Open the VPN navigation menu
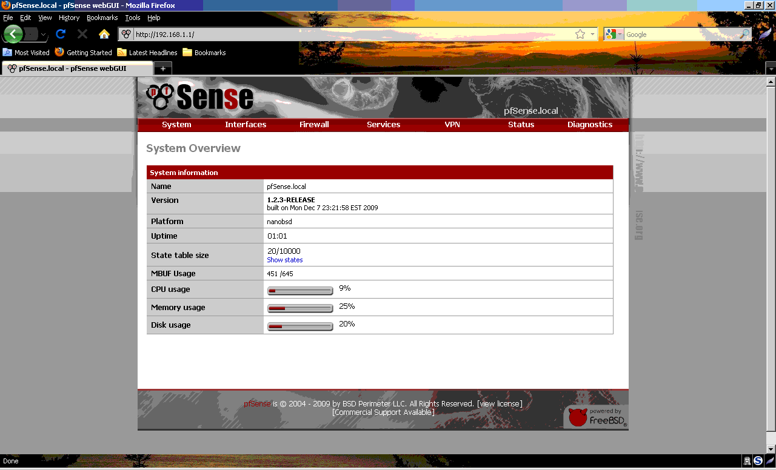Screen dimensions: 776x470 [452, 124]
